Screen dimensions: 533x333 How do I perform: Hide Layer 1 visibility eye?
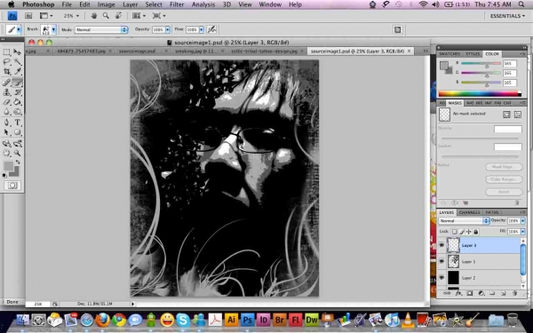click(x=442, y=261)
